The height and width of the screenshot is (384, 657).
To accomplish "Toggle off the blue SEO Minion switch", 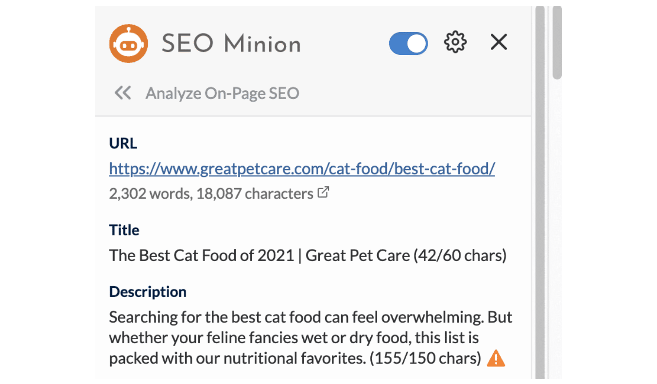I will click(408, 43).
